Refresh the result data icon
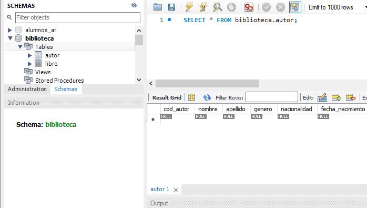Image resolution: width=367 pixels, height=208 pixels. coord(207,97)
